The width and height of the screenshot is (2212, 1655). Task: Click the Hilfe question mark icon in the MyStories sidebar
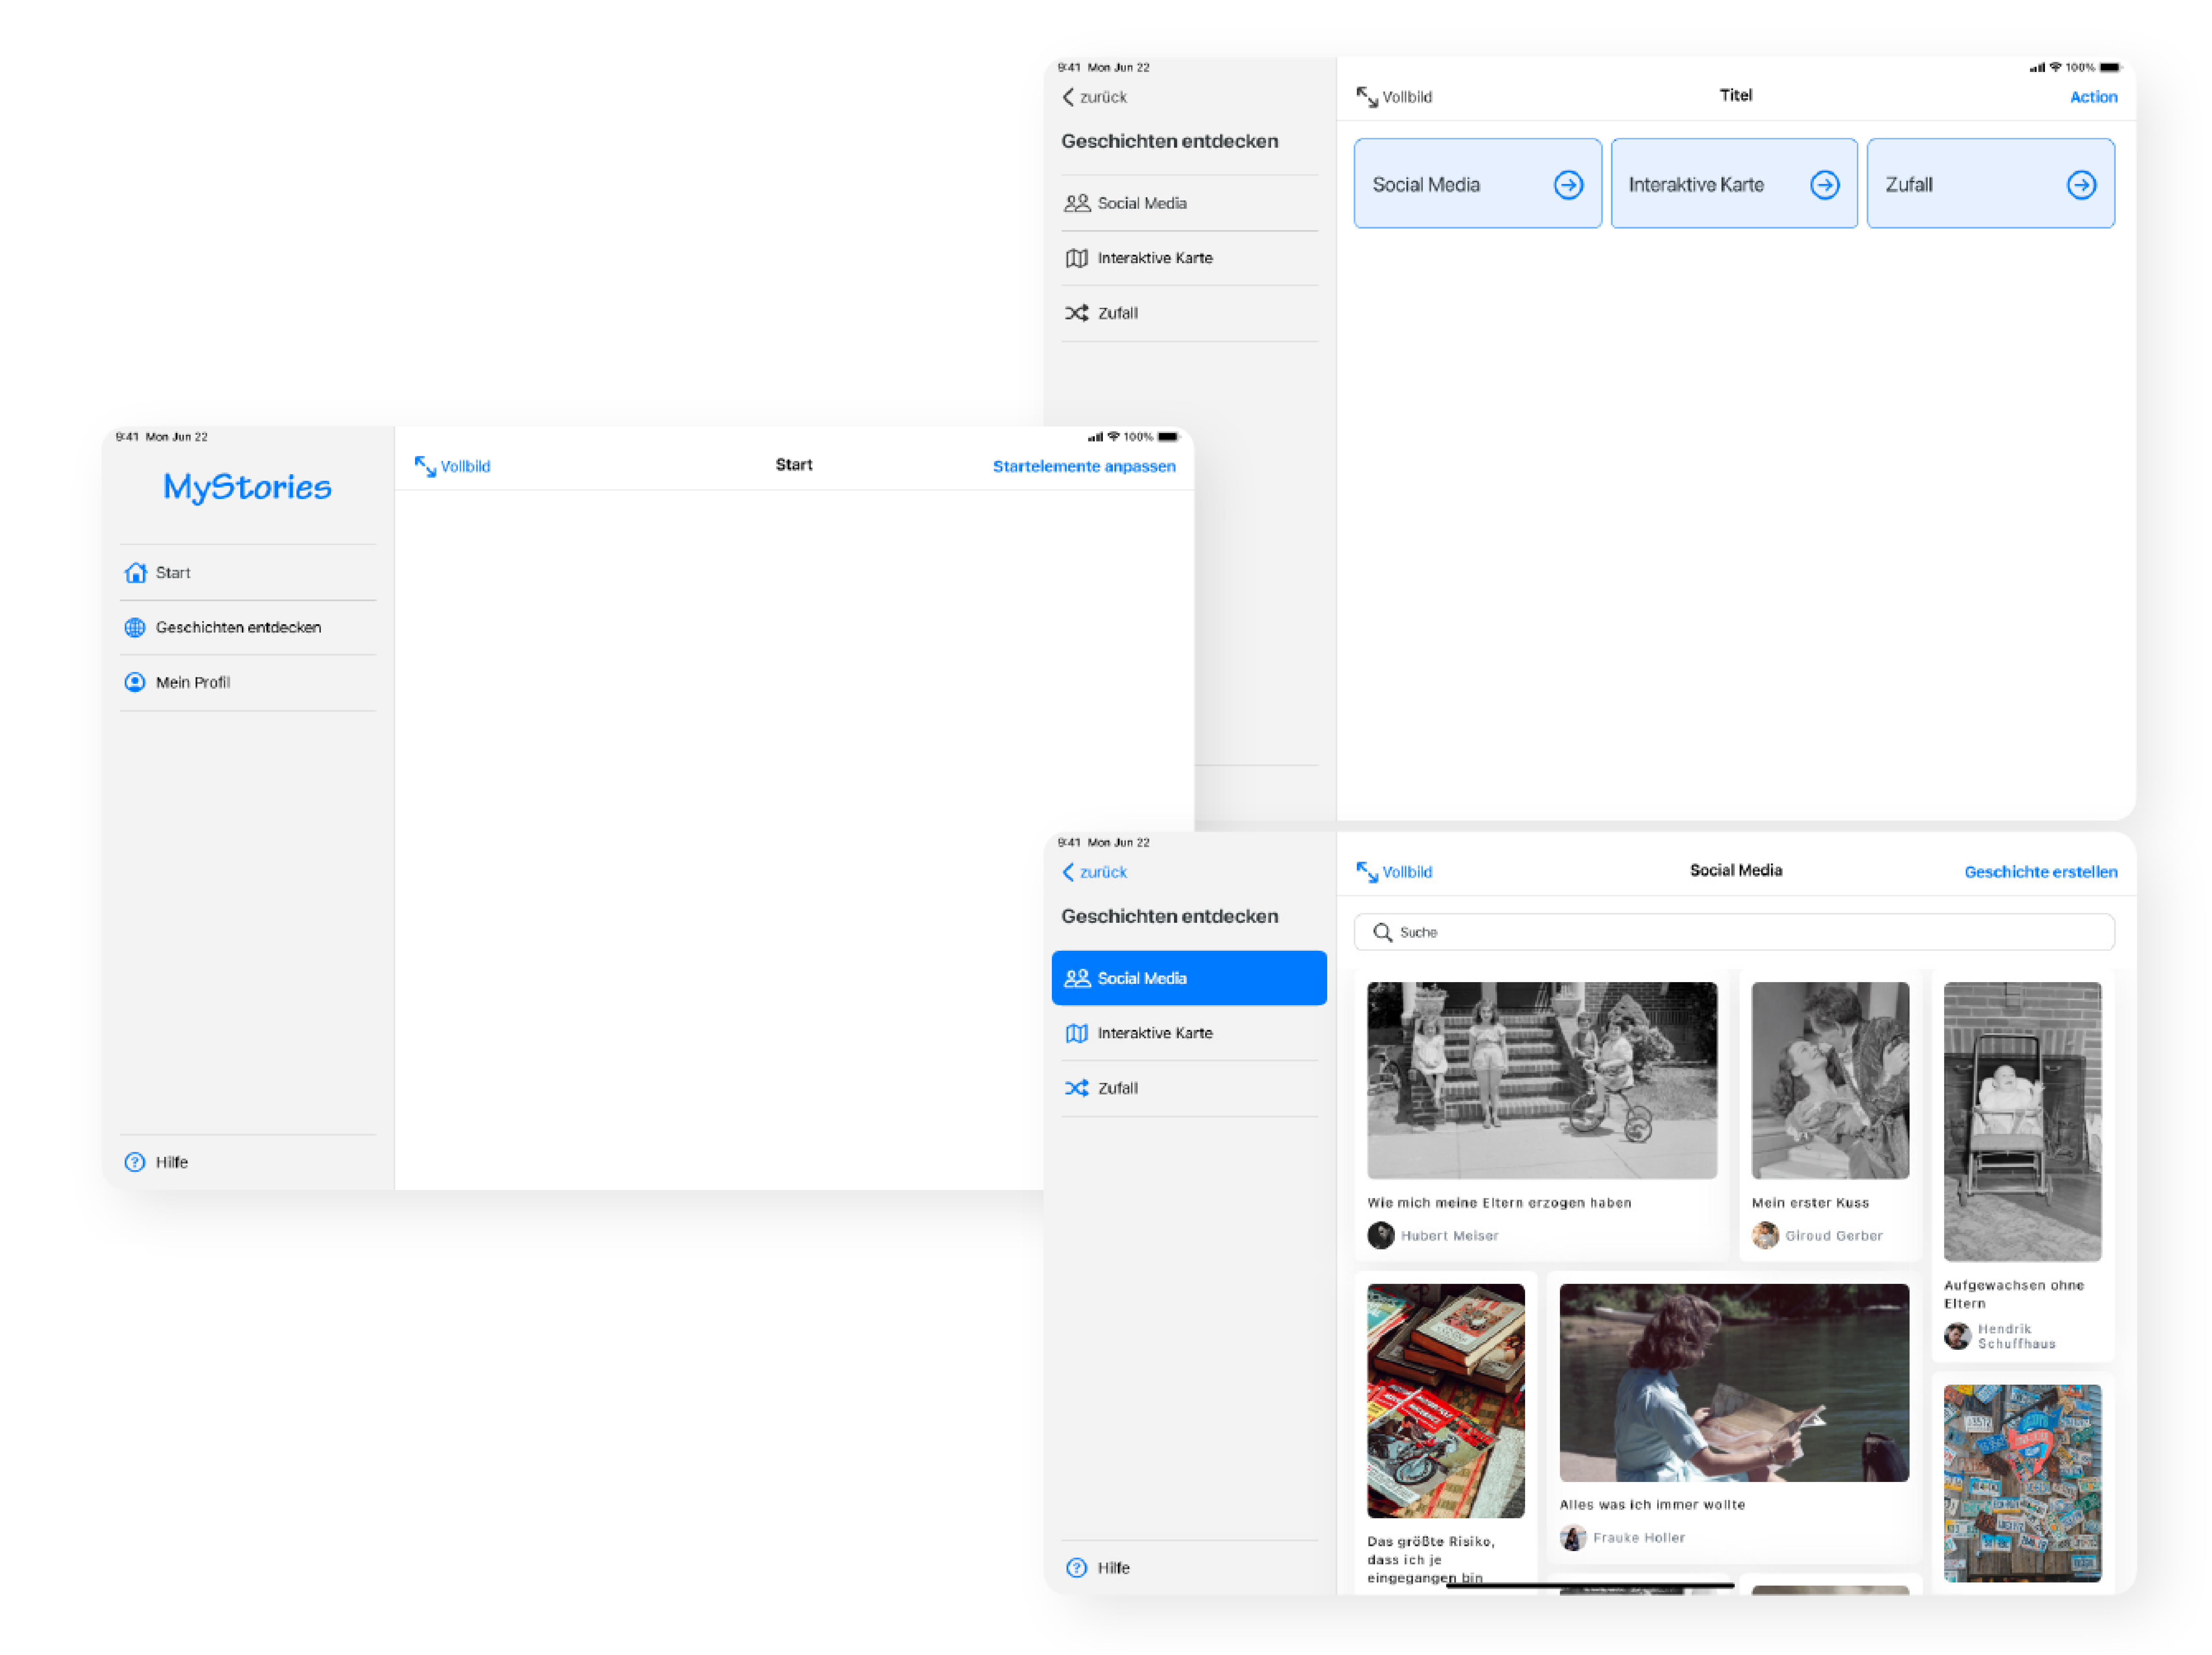pyautogui.click(x=135, y=1162)
